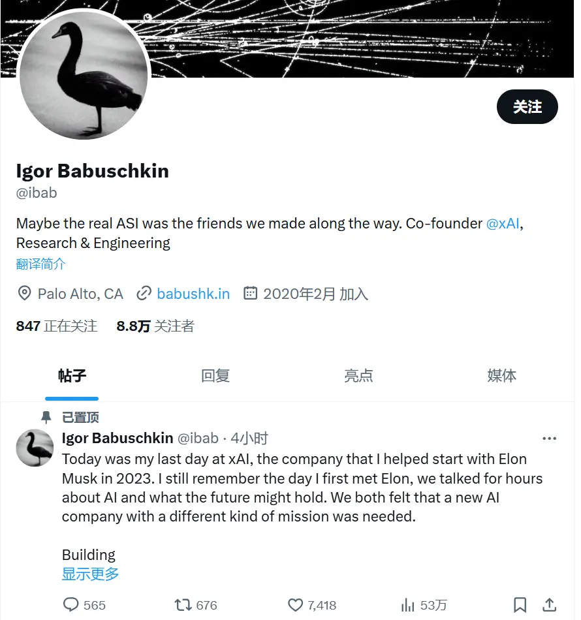The image size is (581, 620).
Task: Click the link icon beside babushk.in
Action: click(x=144, y=294)
